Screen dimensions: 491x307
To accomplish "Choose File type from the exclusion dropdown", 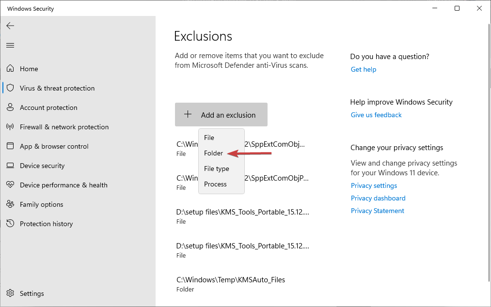I will [x=222, y=169].
